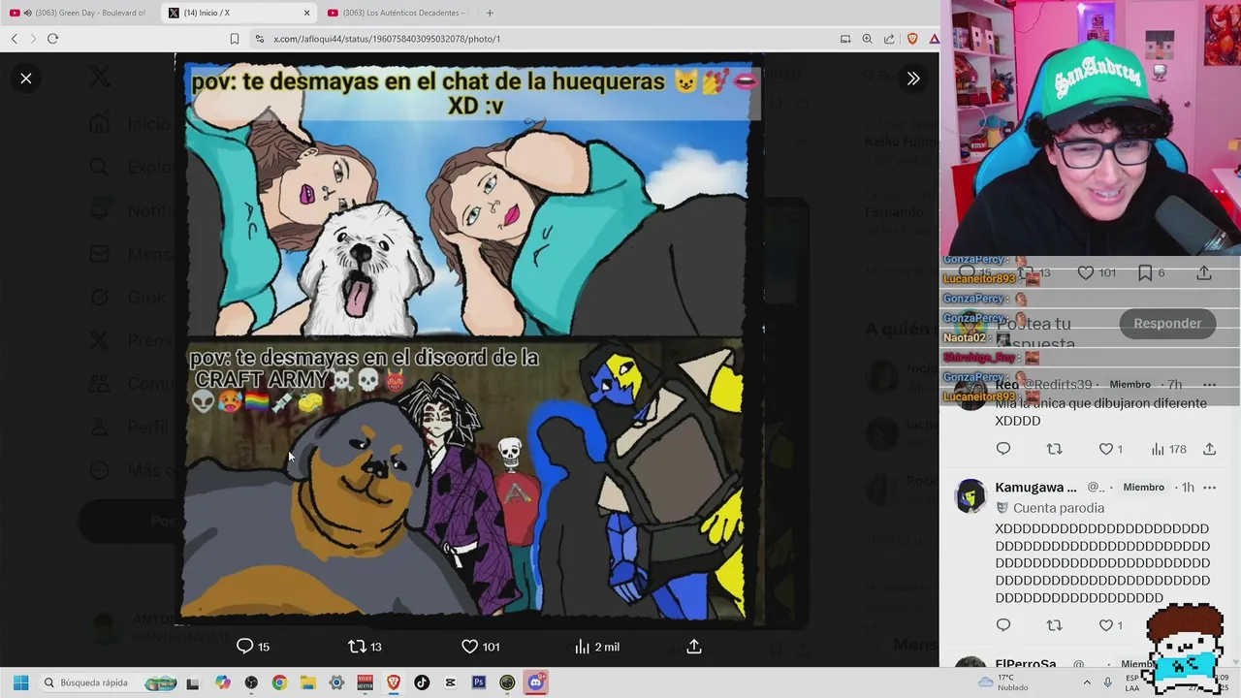Open Kamugawa profile avatar
Screen dimensions: 1241x698
[971, 495]
